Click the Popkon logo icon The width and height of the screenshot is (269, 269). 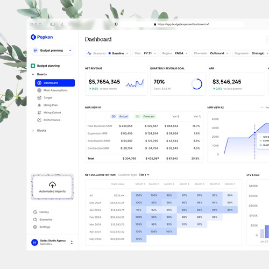pyautogui.click(x=33, y=37)
